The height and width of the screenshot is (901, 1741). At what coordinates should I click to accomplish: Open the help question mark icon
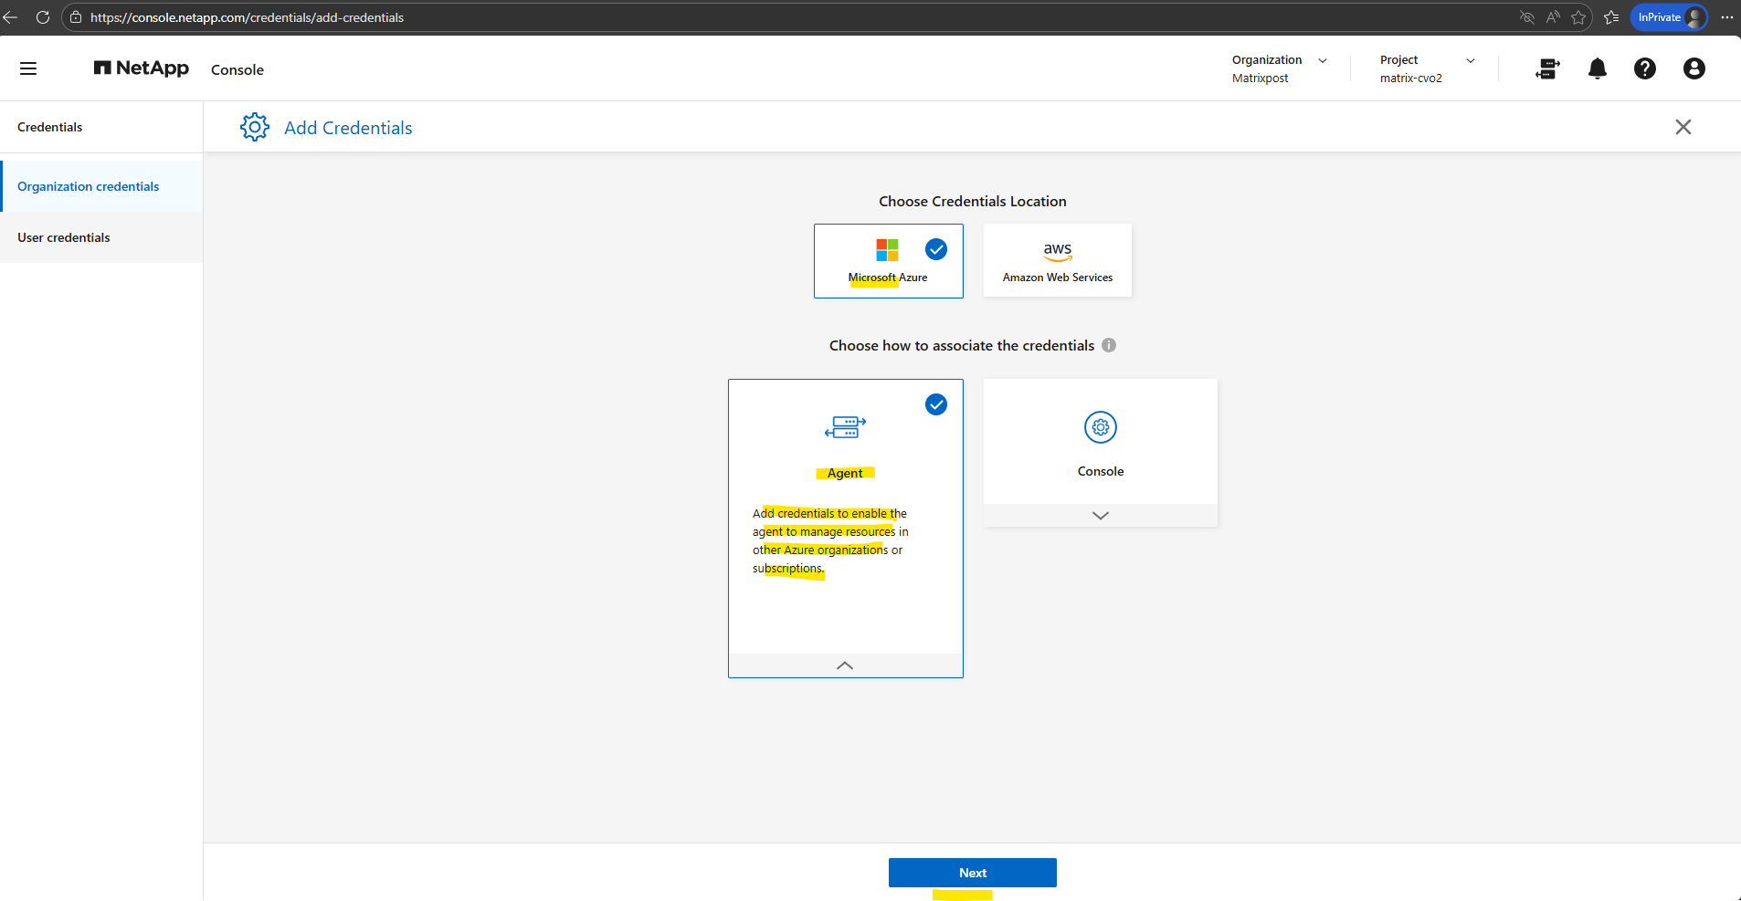(x=1645, y=68)
